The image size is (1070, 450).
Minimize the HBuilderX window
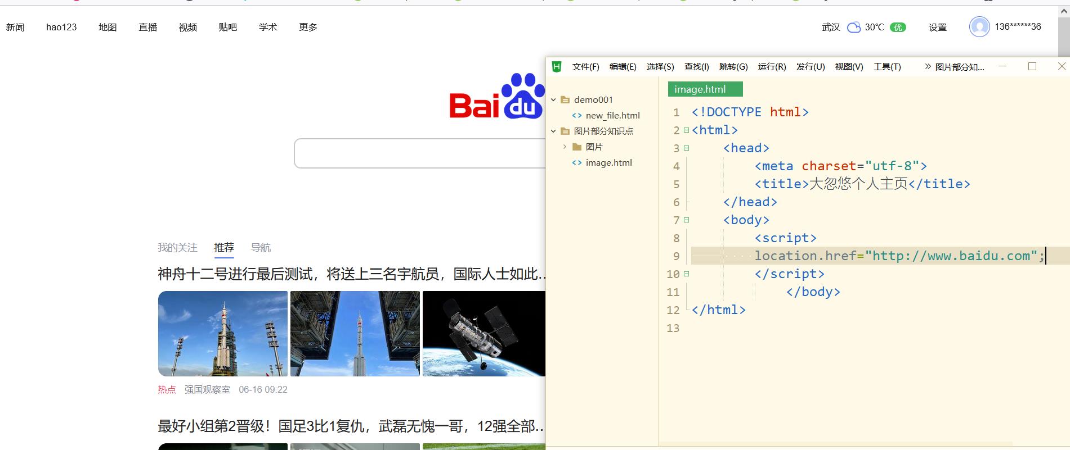pyautogui.click(x=1002, y=66)
